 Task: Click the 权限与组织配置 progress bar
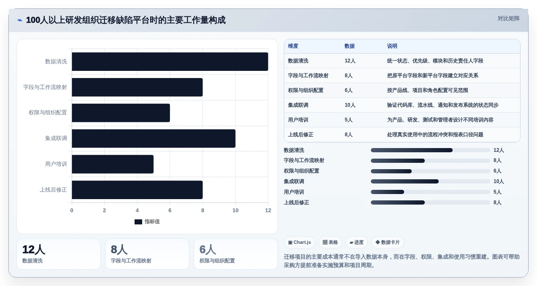[430, 171]
